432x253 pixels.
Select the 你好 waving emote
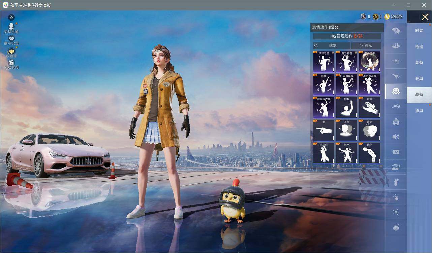pos(347,107)
